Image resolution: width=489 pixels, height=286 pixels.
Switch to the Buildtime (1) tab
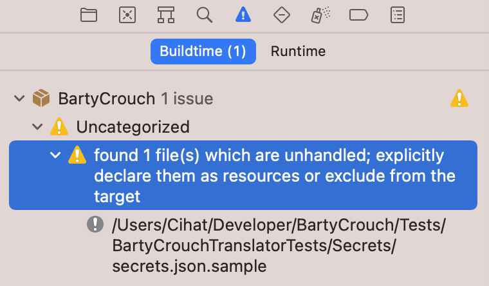203,52
